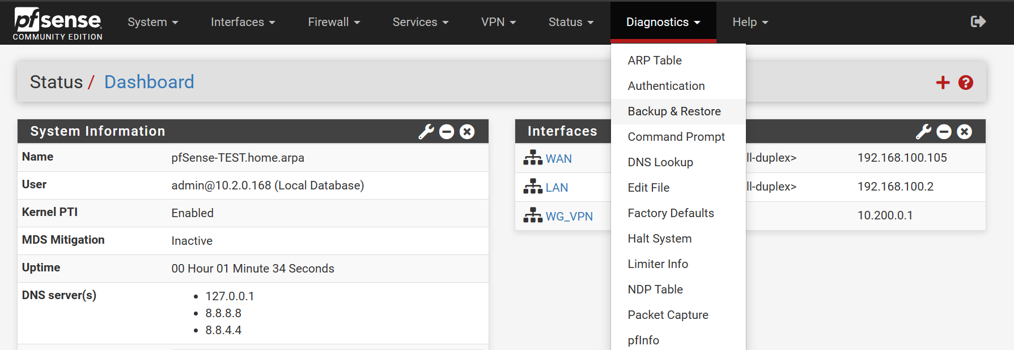Image resolution: width=1014 pixels, height=350 pixels.
Task: Click the WG_VPN network interface icon
Action: point(533,215)
